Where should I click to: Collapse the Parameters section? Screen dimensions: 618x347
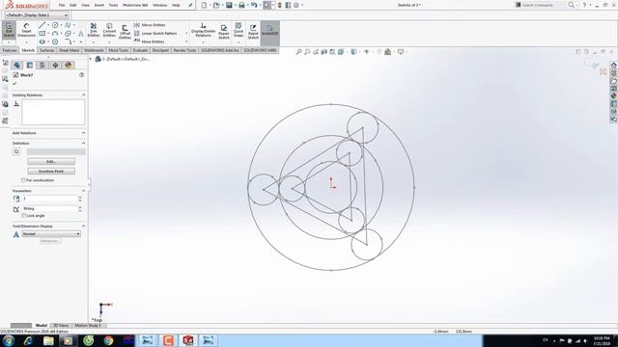click(x=84, y=191)
